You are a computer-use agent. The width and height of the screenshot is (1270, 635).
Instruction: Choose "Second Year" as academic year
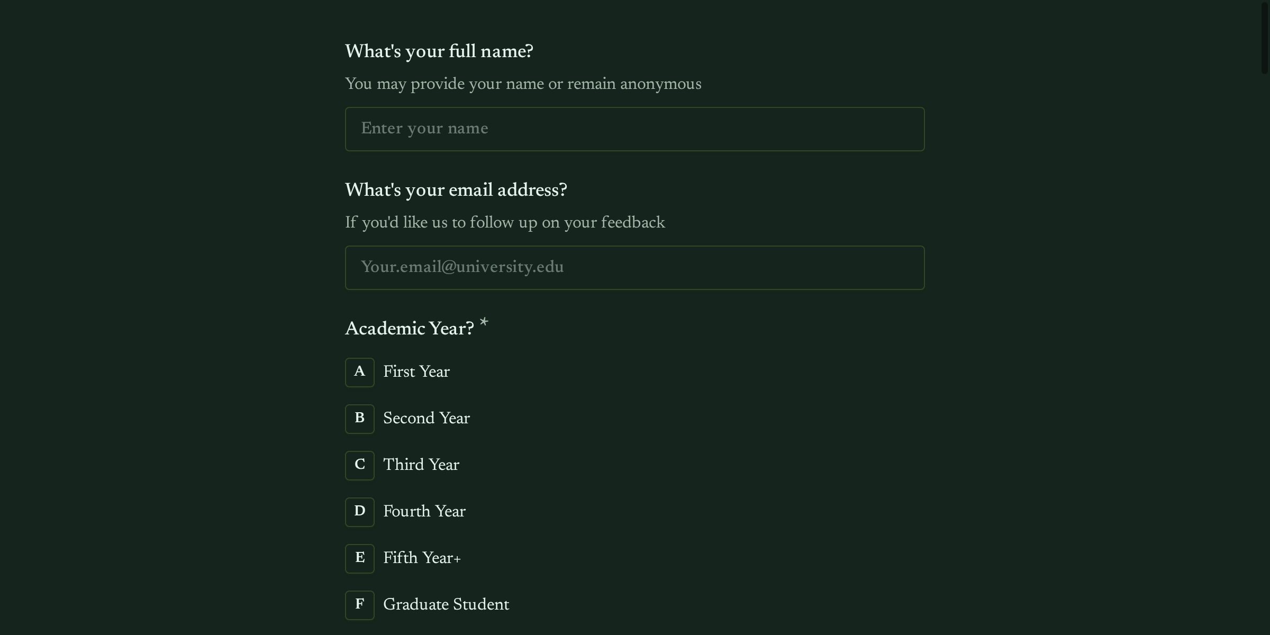426,419
